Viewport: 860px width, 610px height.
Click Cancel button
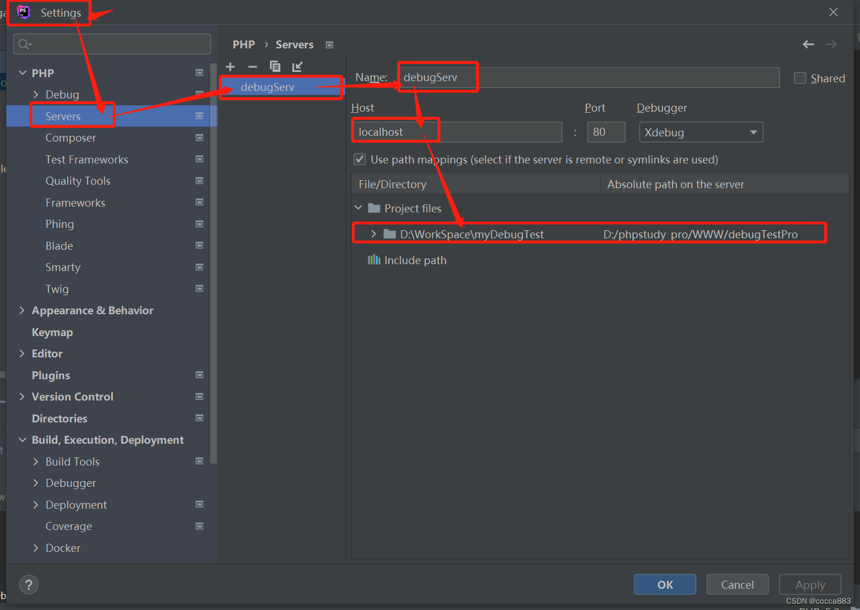tap(737, 585)
